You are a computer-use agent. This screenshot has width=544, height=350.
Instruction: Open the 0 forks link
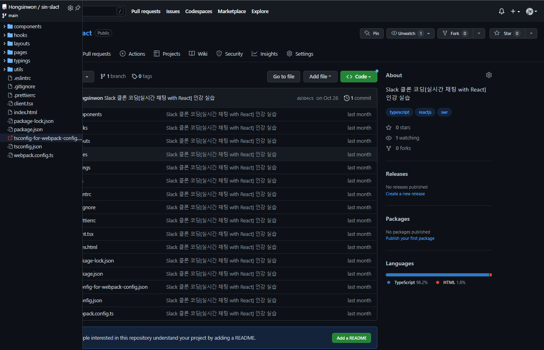coord(398,148)
